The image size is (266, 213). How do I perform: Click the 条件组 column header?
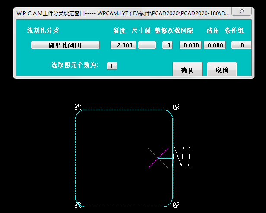234,31
